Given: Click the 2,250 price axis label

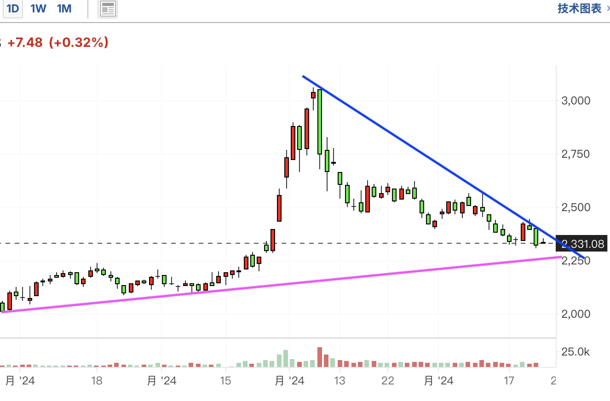Looking at the screenshot, I should point(575,261).
